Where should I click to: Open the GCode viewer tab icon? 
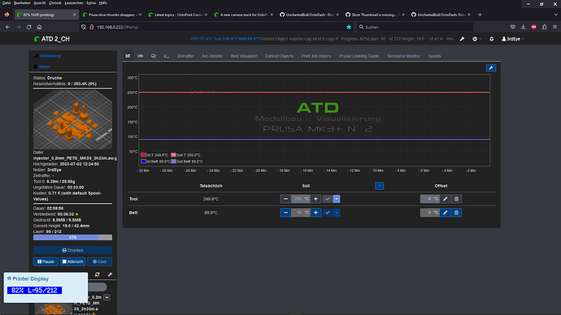pos(153,56)
